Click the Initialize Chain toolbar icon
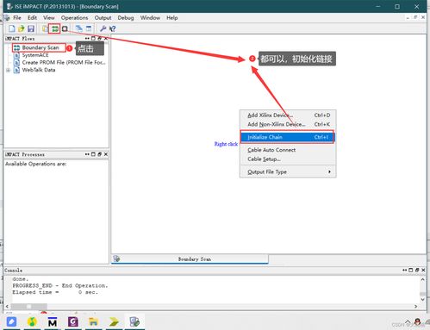 [x=54, y=28]
